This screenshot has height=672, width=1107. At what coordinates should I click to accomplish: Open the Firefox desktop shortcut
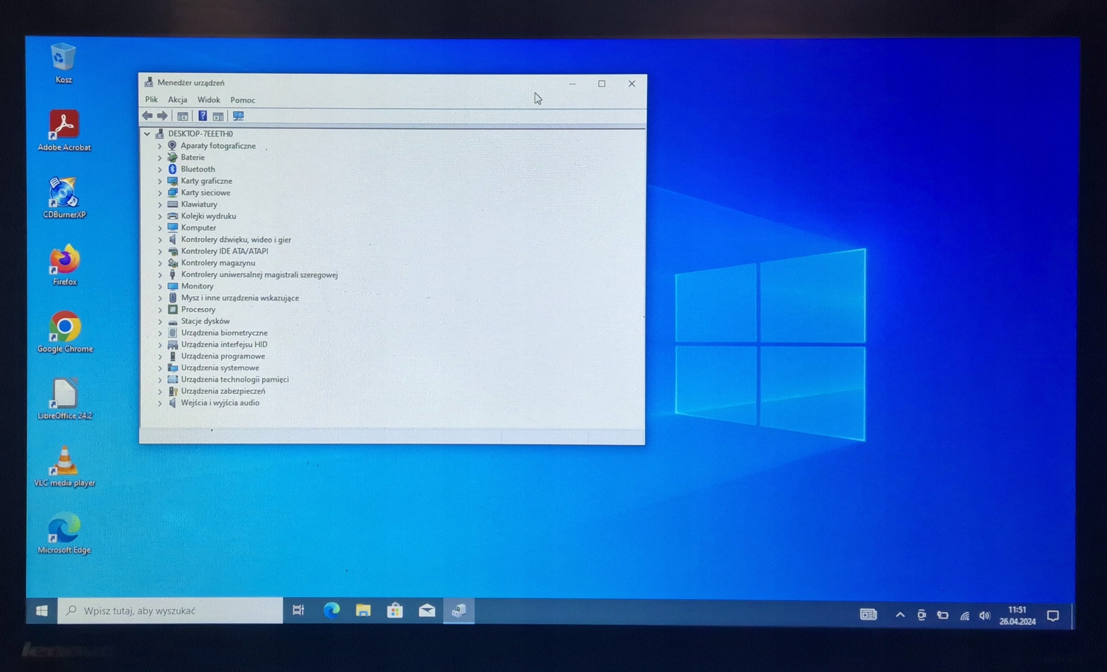(65, 260)
